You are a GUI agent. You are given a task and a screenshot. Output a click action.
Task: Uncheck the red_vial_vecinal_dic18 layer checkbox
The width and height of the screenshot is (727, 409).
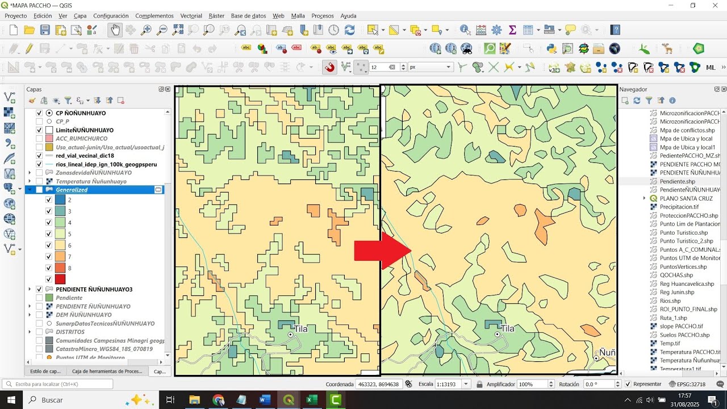tap(39, 156)
